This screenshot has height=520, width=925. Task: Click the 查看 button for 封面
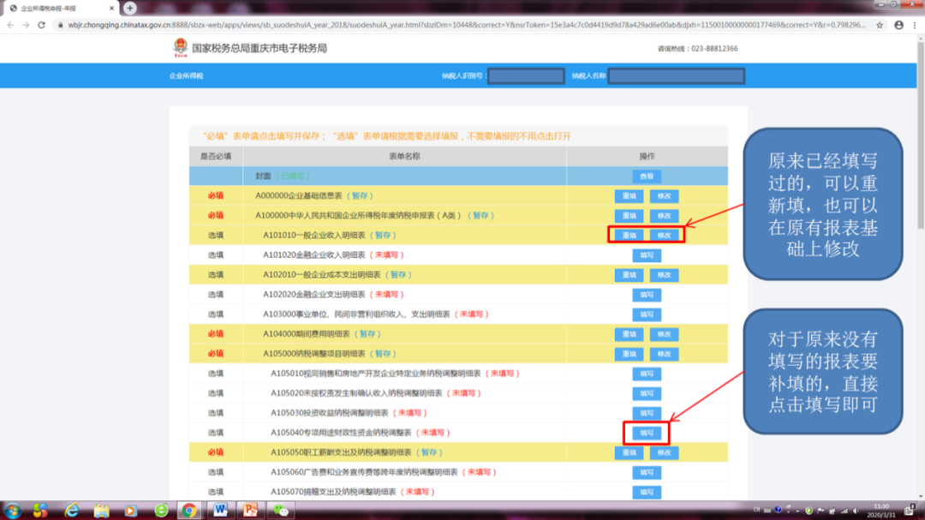pos(647,176)
